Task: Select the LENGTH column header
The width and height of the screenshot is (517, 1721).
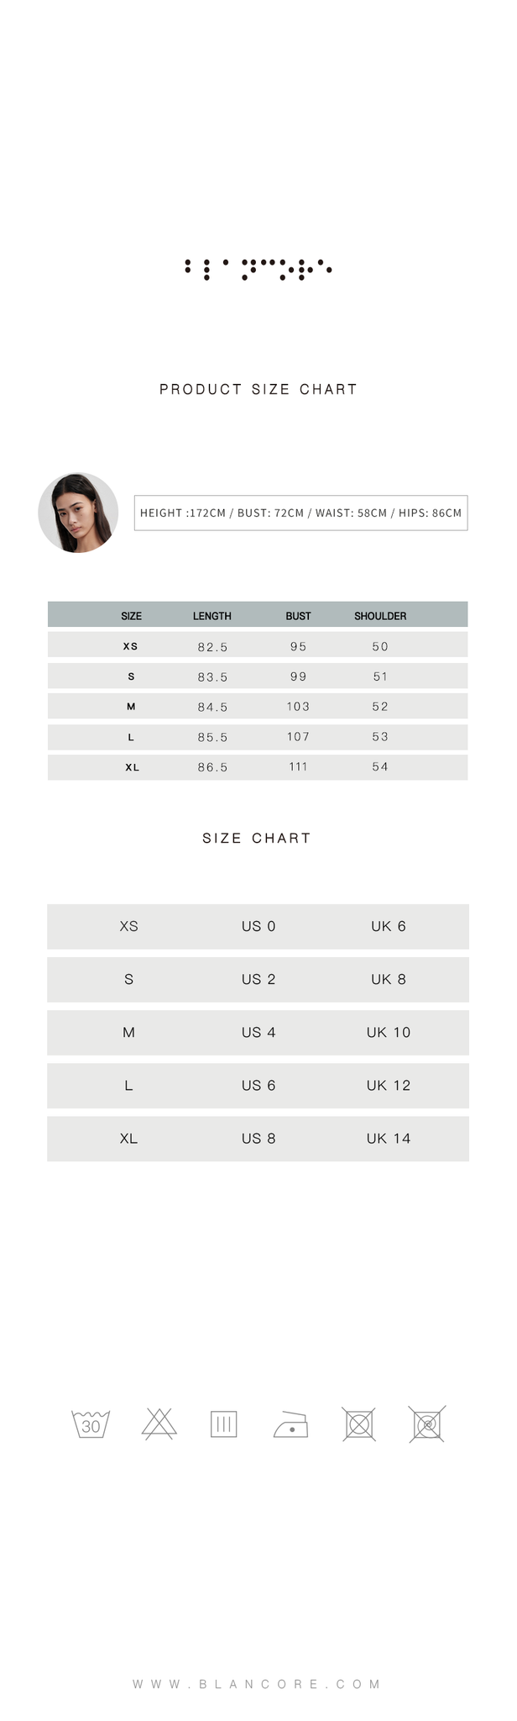Action: pyautogui.click(x=212, y=616)
